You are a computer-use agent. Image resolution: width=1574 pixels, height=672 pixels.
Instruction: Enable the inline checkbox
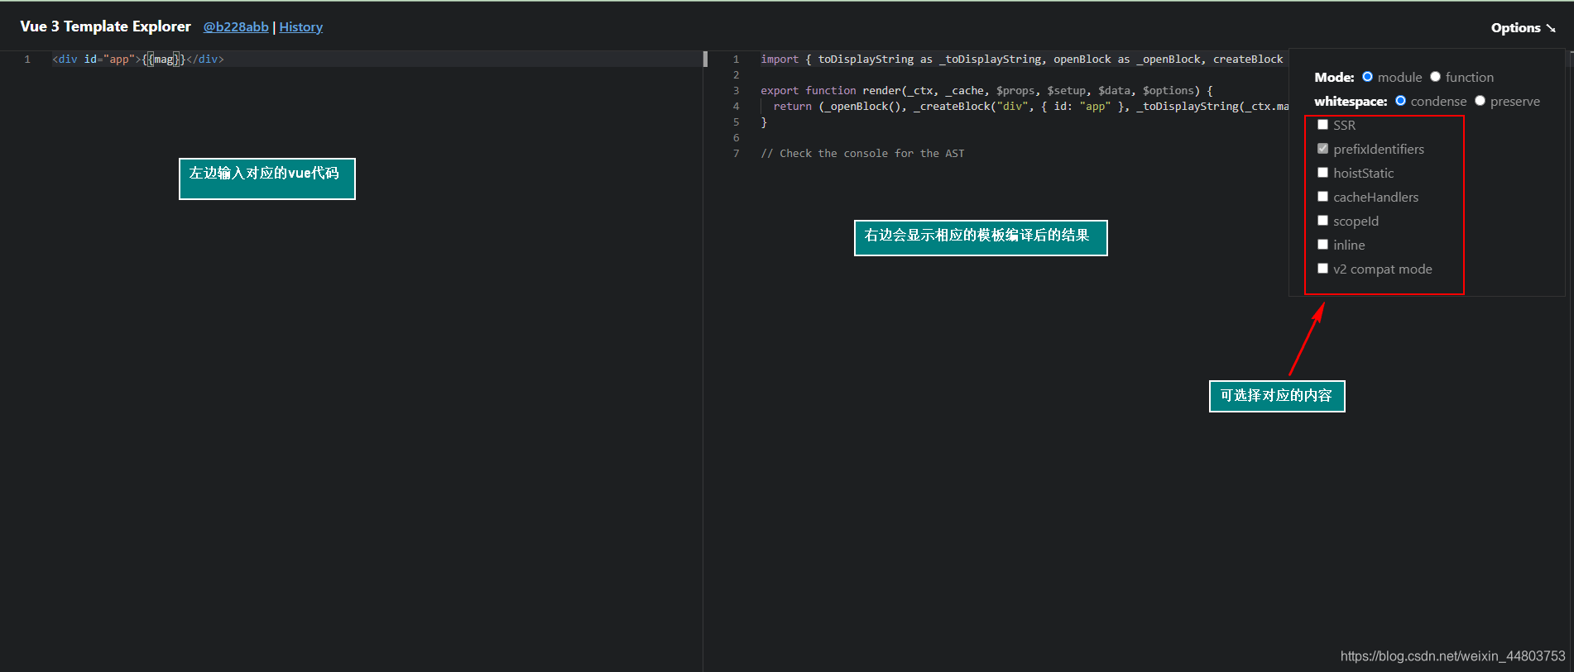(1322, 245)
